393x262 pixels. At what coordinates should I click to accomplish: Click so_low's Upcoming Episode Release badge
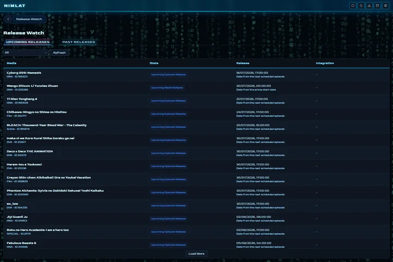click(169, 206)
